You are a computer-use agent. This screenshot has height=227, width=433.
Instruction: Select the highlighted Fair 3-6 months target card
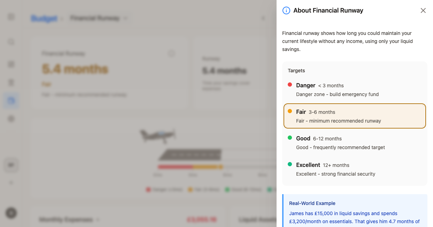[x=354, y=116]
